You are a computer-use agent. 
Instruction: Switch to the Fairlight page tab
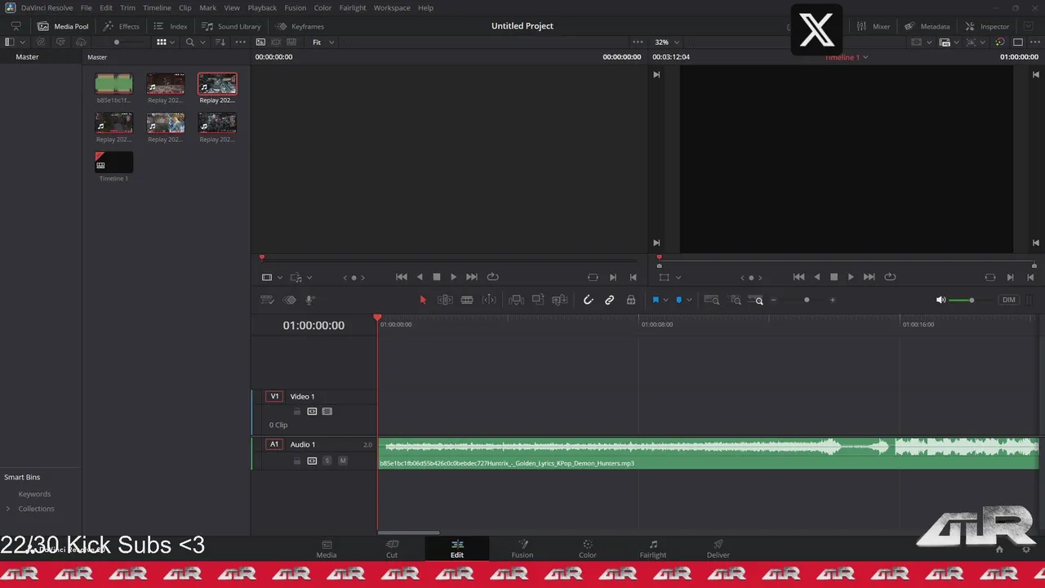[x=653, y=549]
